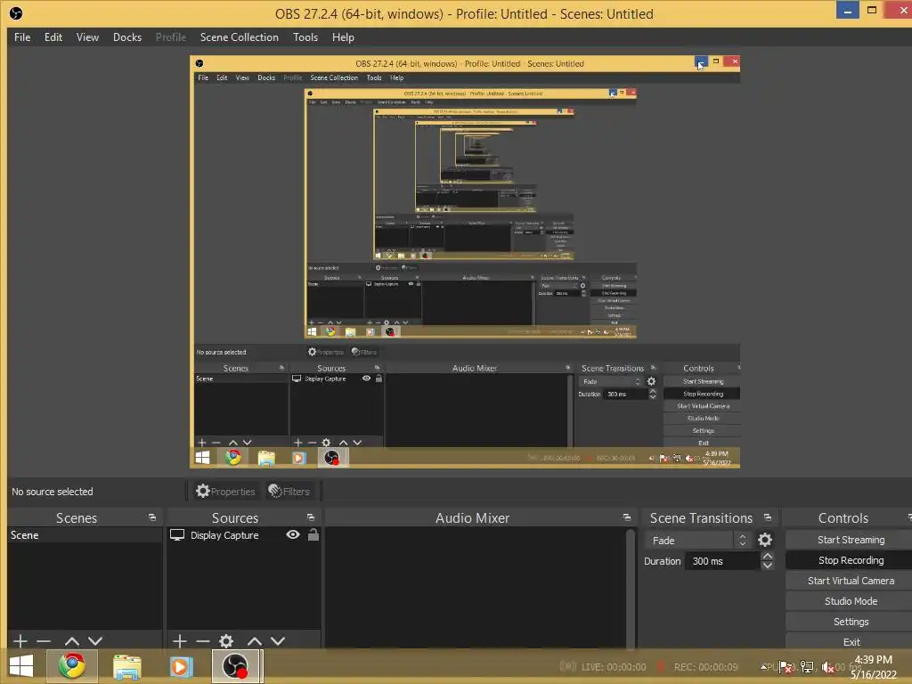The width and height of the screenshot is (912, 684).
Task: Open the Help menu
Action: (x=343, y=37)
